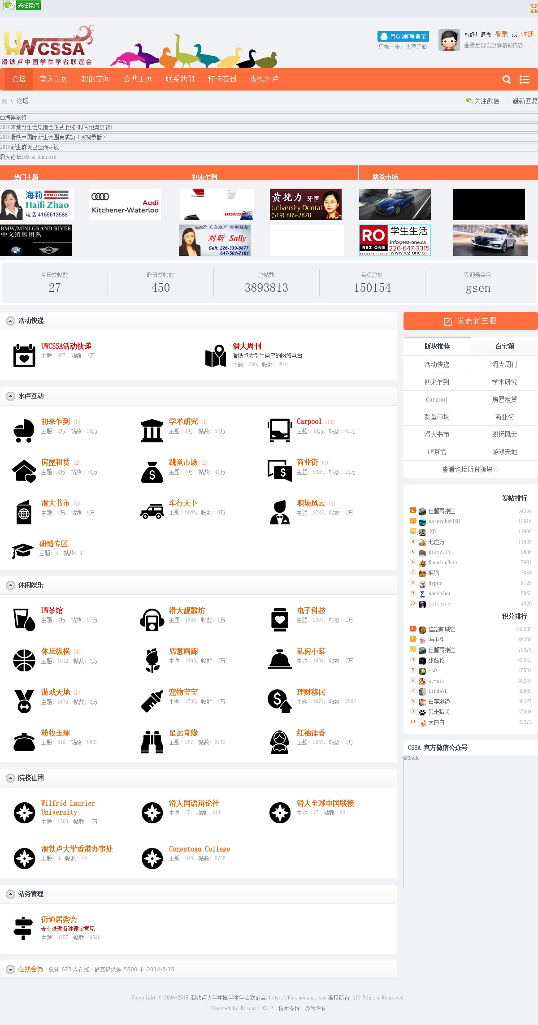Click 关注微信 link beside 最新回复

[483, 101]
